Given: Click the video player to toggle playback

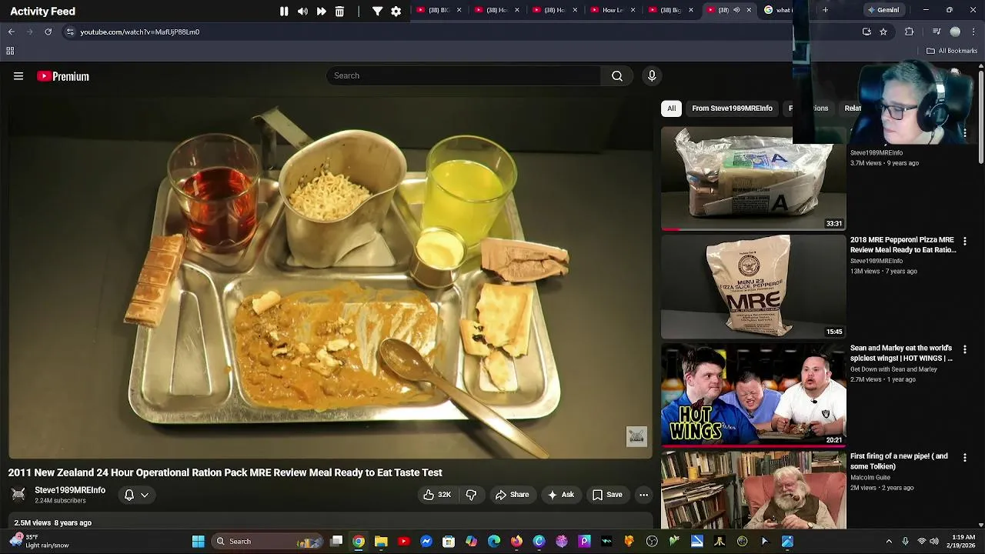Looking at the screenshot, I should point(330,277).
